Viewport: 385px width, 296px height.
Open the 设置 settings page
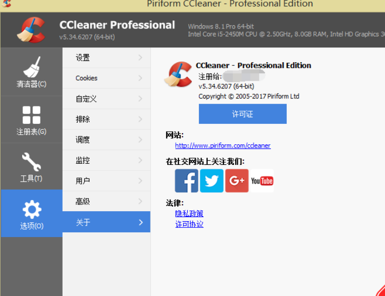107,58
